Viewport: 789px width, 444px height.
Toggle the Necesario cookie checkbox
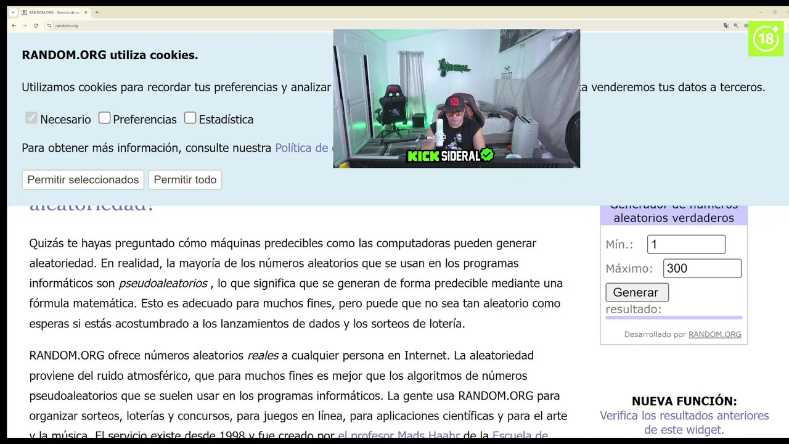pos(31,118)
